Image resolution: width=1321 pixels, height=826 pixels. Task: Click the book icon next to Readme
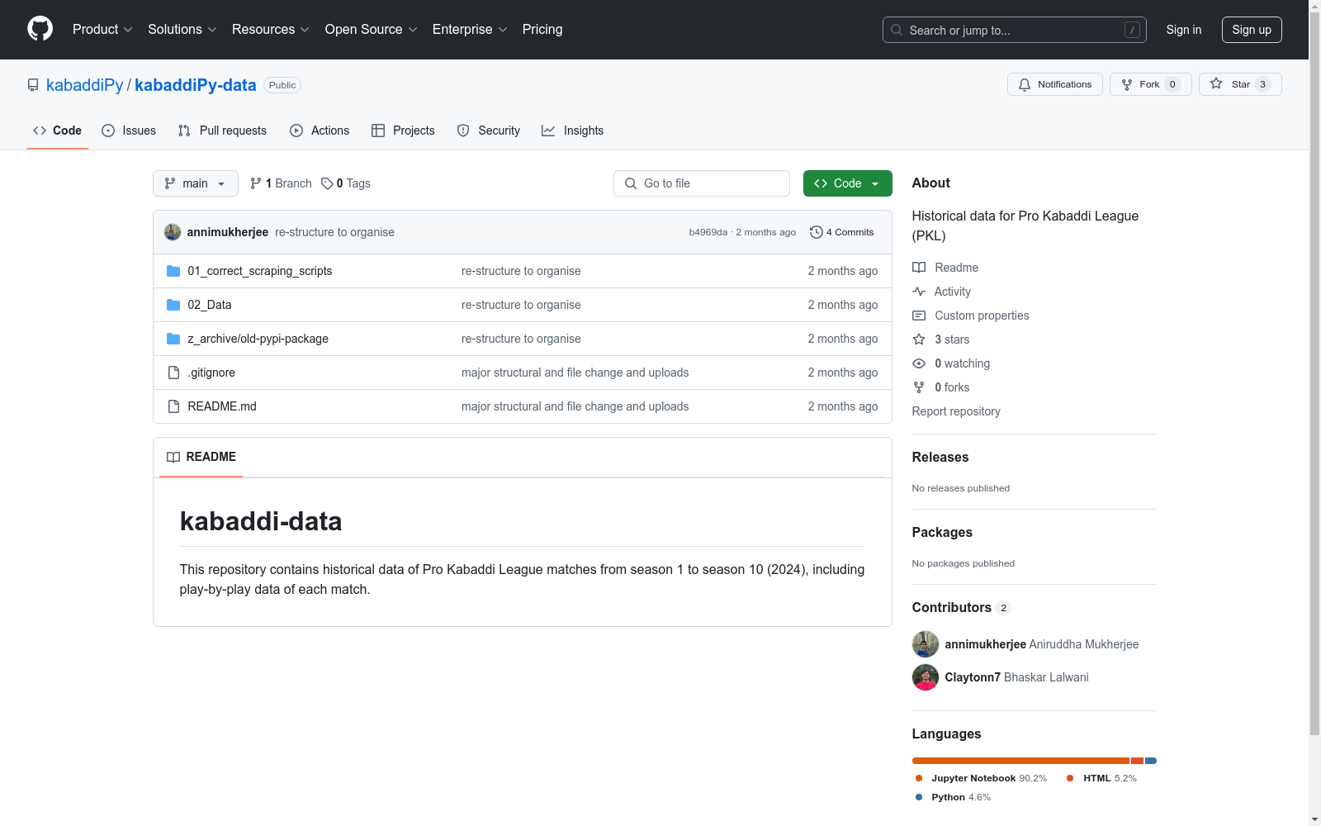point(919,268)
